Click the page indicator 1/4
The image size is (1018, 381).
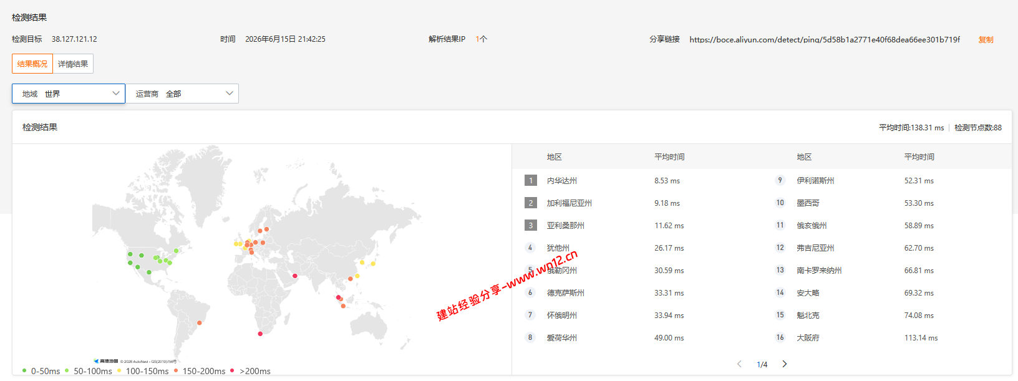coord(762,365)
